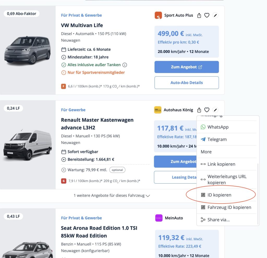Click Zum Angebot button for VW Multivan
Viewport: 267px width, 258px height.
click(186, 67)
